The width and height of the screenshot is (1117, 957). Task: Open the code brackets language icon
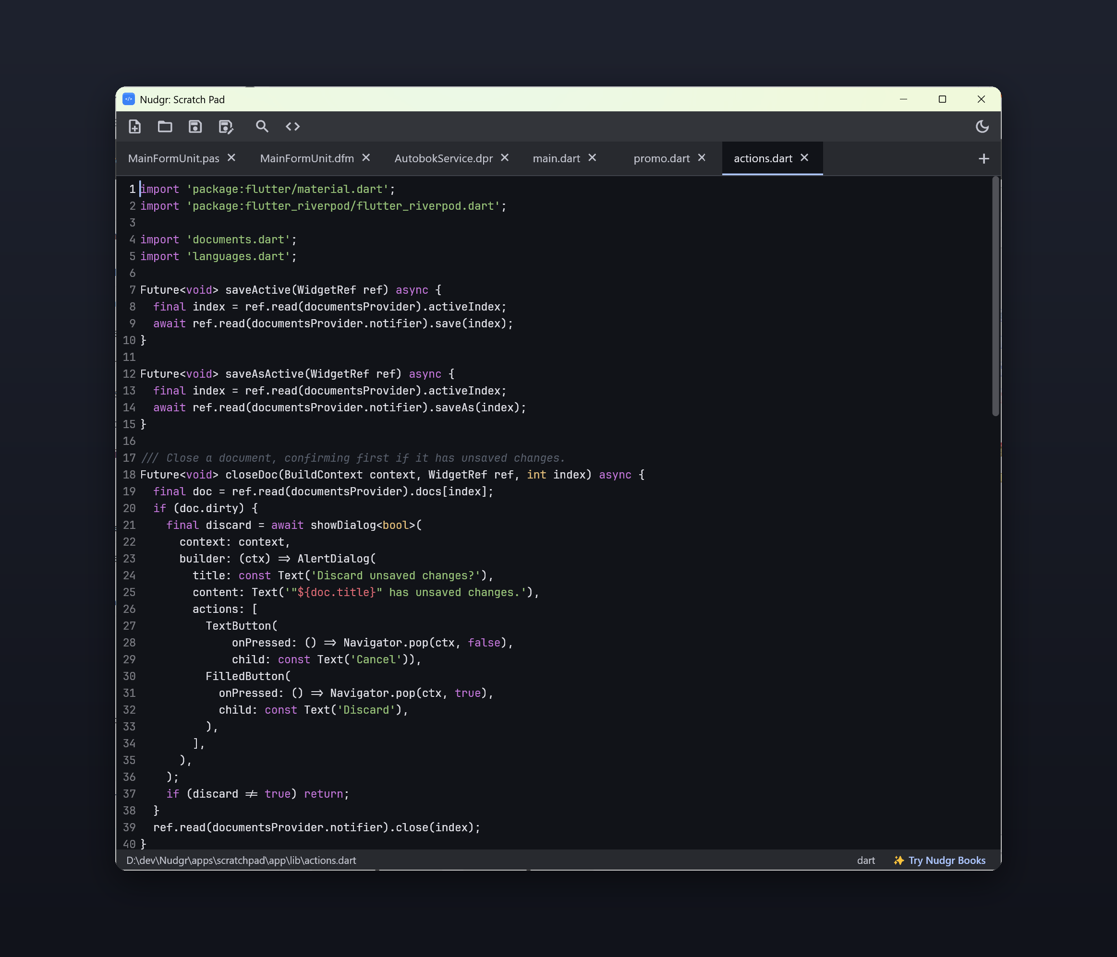tap(293, 127)
